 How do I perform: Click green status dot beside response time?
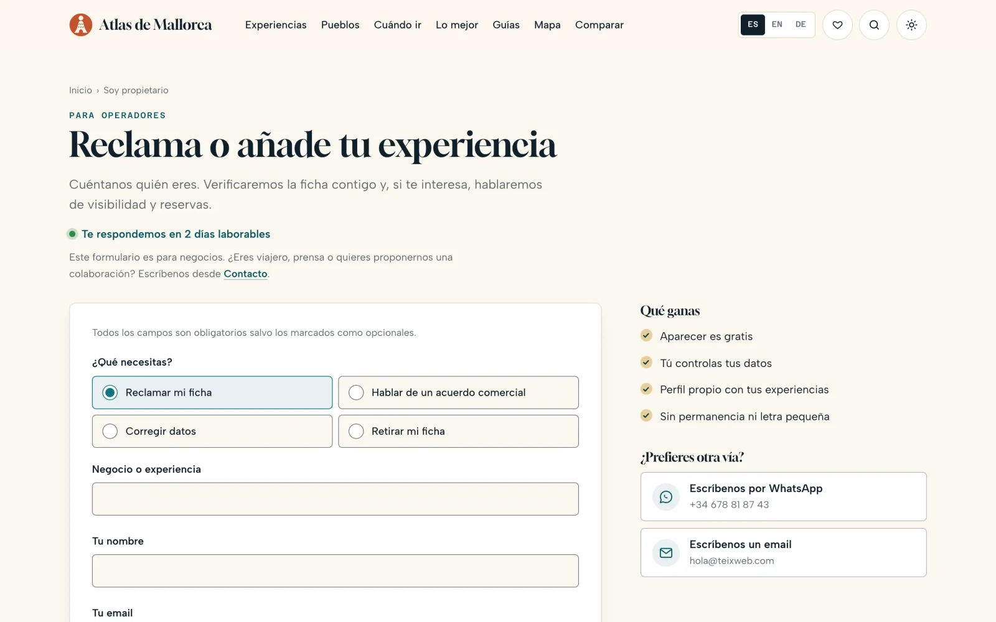click(x=72, y=234)
